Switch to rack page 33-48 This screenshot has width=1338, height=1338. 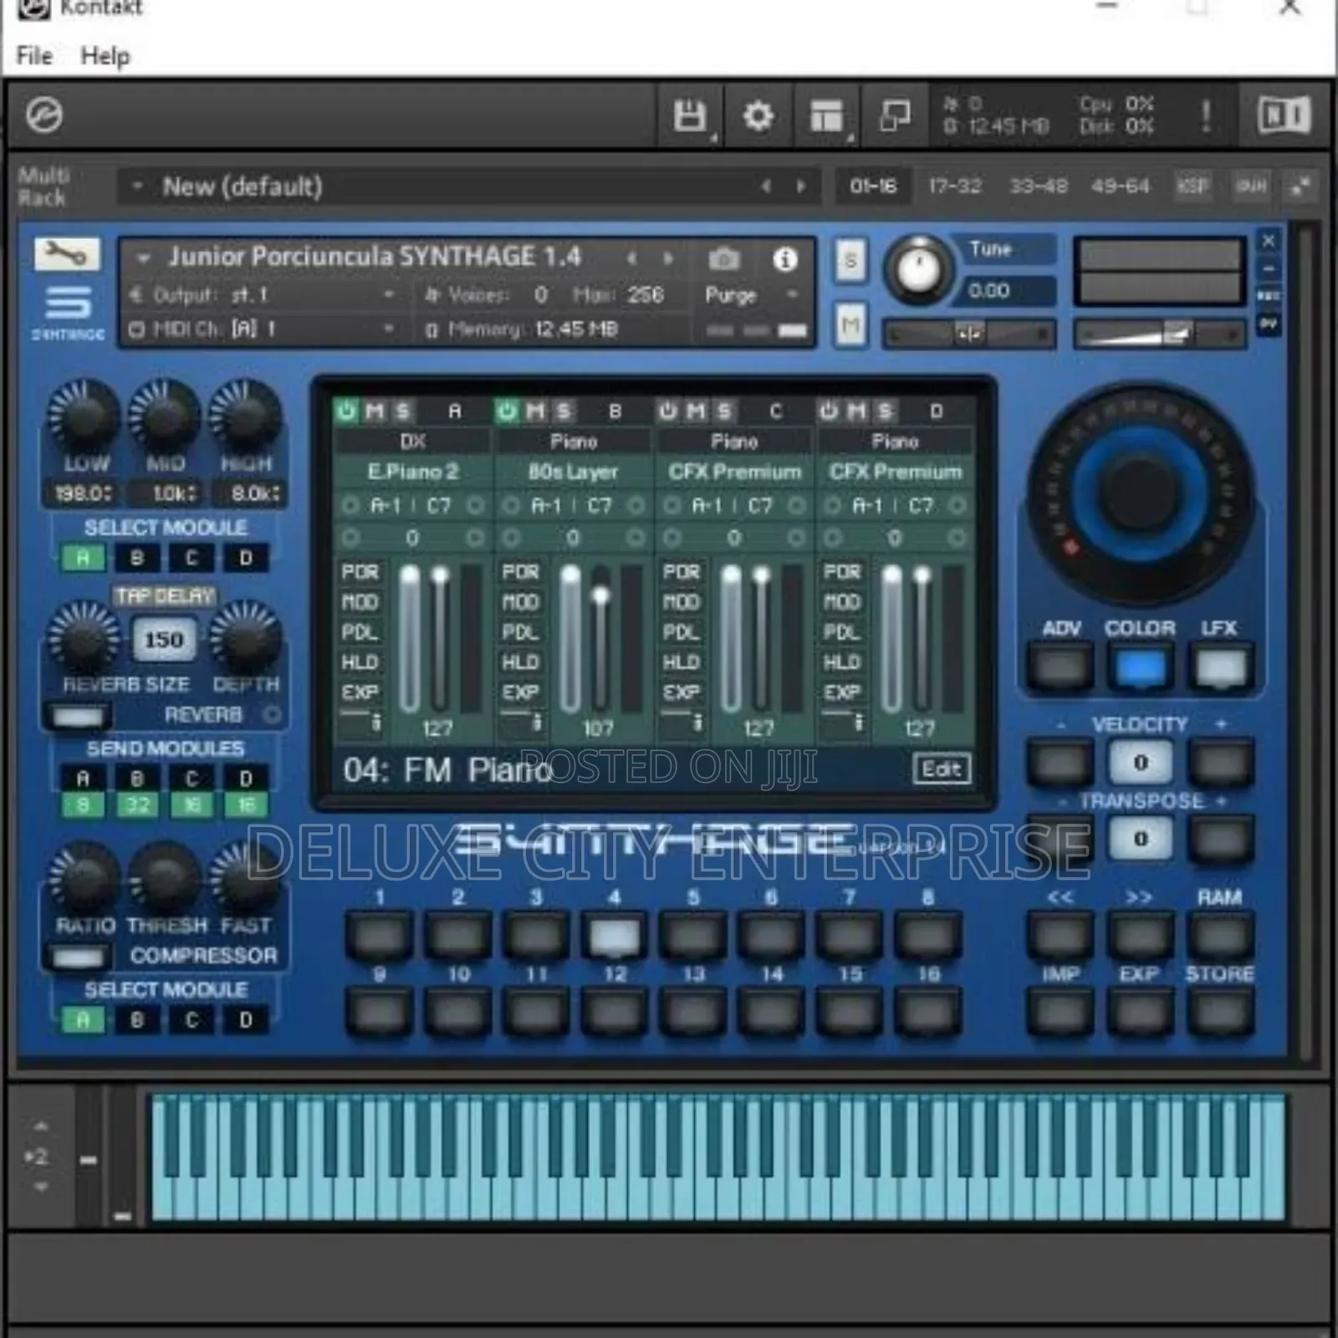pyautogui.click(x=1038, y=186)
